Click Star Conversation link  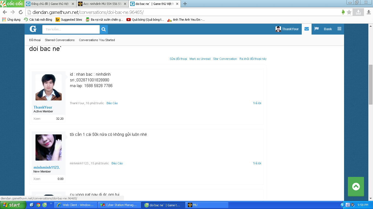coord(225,59)
